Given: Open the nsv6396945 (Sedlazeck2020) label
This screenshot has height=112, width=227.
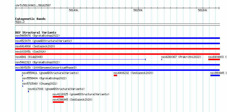Looking at the screenshot, I should tap(72, 100).
